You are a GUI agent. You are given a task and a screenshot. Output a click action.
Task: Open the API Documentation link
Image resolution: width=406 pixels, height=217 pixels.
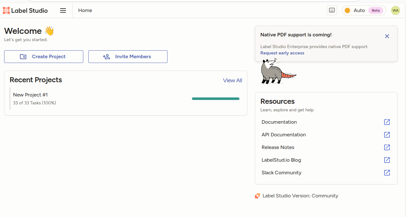(x=326, y=135)
